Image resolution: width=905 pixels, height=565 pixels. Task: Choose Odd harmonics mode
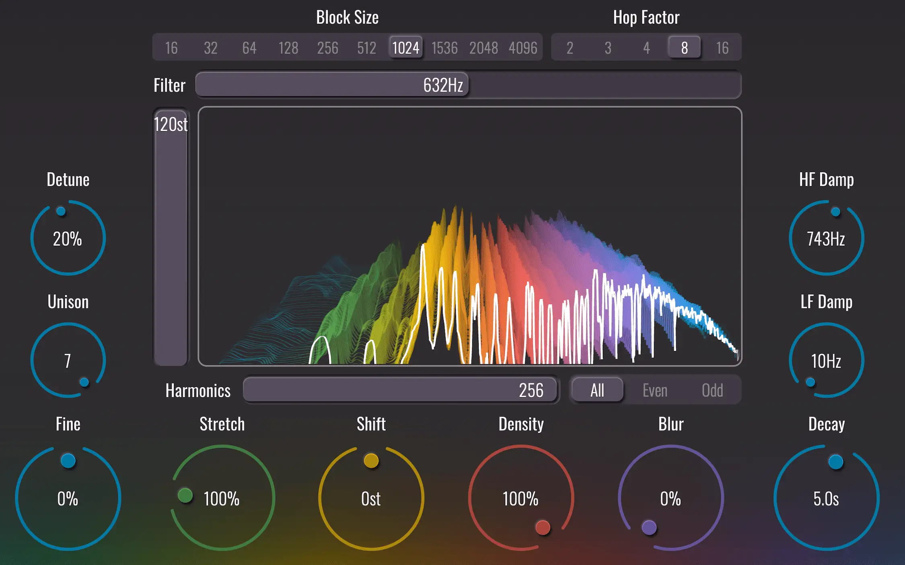pyautogui.click(x=712, y=390)
